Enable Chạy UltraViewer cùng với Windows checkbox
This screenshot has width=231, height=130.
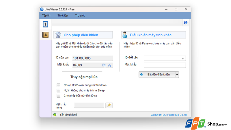tap(59, 85)
